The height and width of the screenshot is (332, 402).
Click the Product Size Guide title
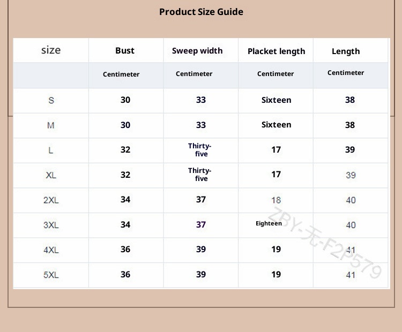click(x=201, y=12)
